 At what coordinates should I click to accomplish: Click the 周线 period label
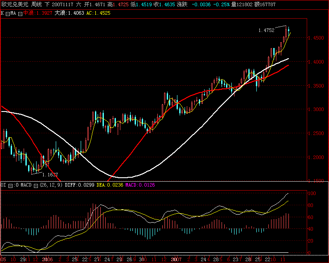[36, 4]
